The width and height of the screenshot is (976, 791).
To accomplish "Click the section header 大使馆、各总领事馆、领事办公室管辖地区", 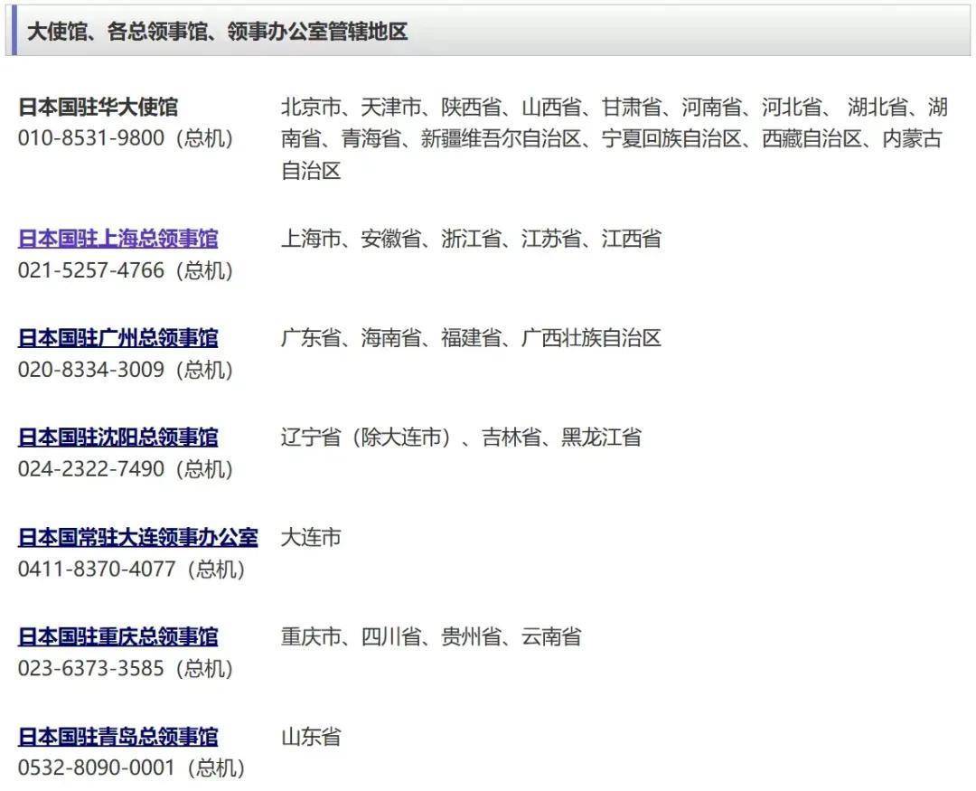I will coord(217,32).
